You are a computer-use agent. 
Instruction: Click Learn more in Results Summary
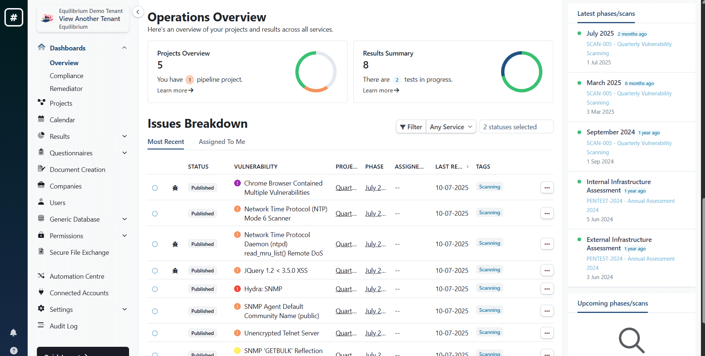tap(380, 90)
